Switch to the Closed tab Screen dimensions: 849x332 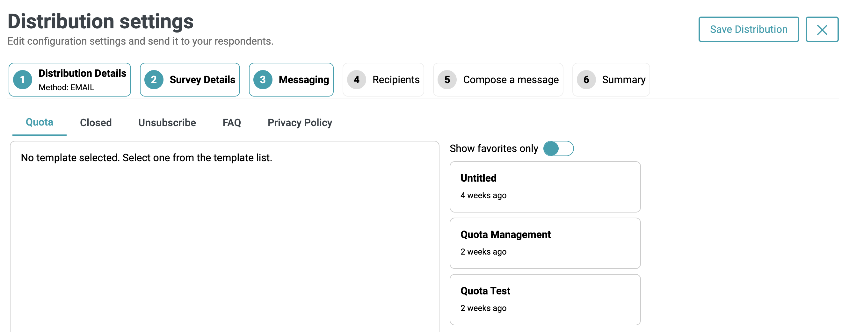click(x=96, y=123)
